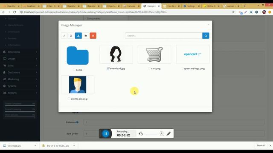Refresh the Image Manager listing
273x153 pixels.
click(71, 36)
